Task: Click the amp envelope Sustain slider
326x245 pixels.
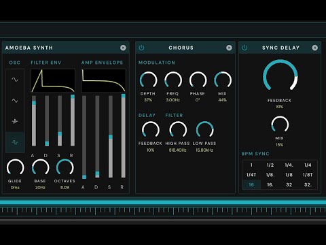Action: click(x=111, y=137)
